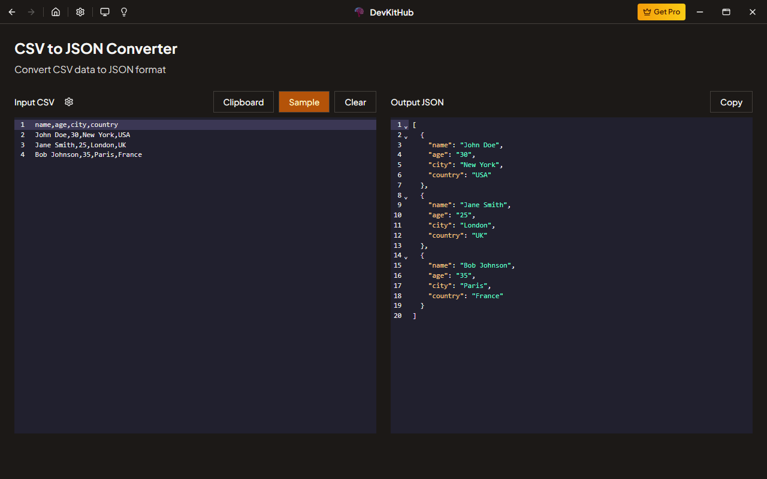Click "Bob Johnson" value in JSON output
This screenshot has height=479, width=767.
pos(485,265)
